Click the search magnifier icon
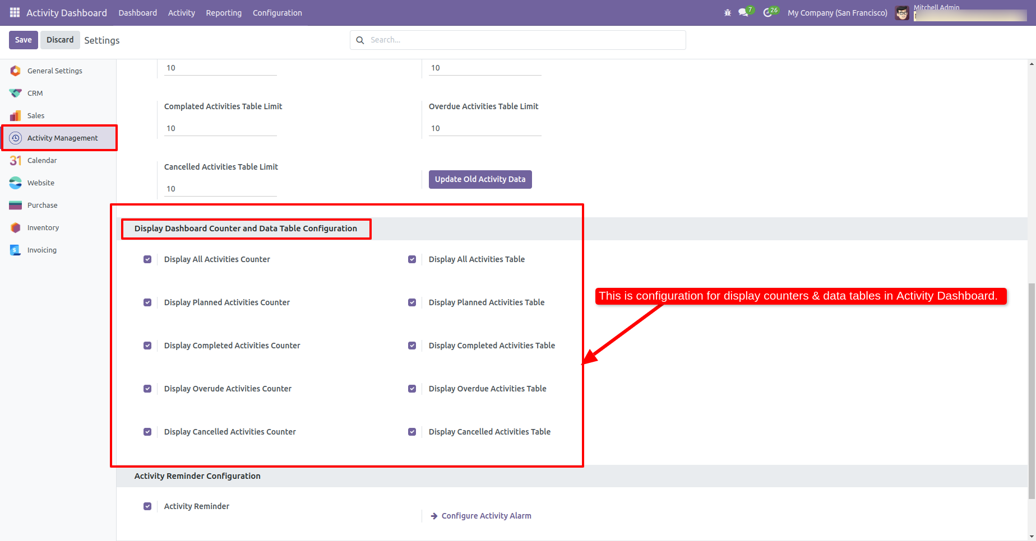 [360, 40]
